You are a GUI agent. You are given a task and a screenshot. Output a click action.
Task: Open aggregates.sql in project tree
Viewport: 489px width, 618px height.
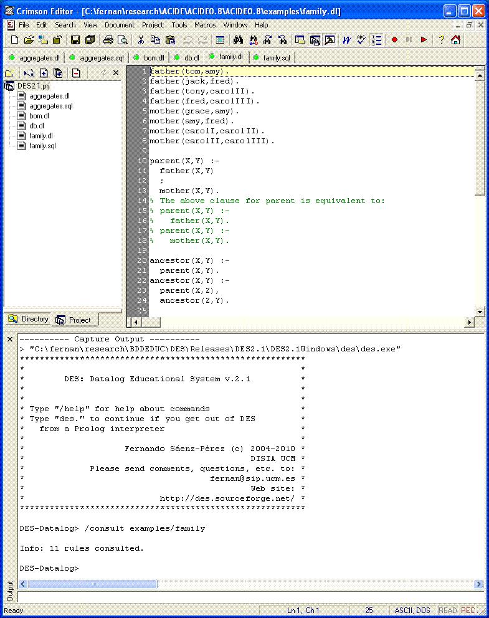click(51, 106)
